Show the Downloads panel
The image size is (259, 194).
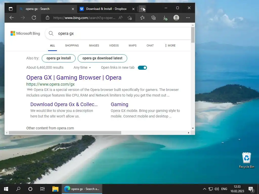point(165,18)
